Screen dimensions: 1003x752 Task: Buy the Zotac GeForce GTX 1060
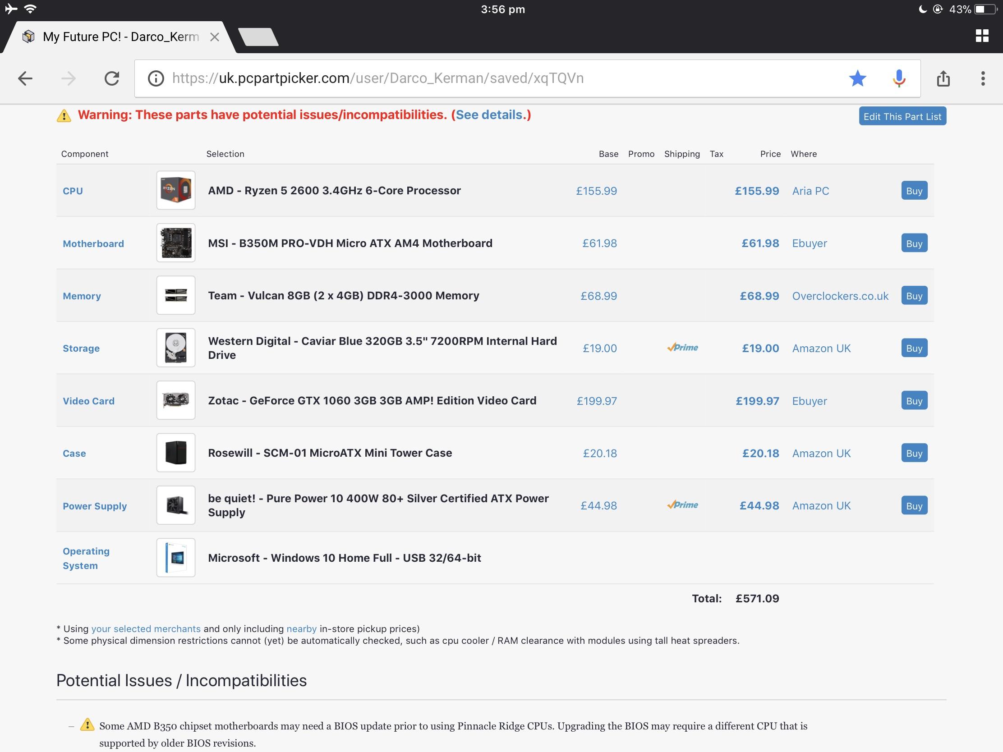(914, 401)
